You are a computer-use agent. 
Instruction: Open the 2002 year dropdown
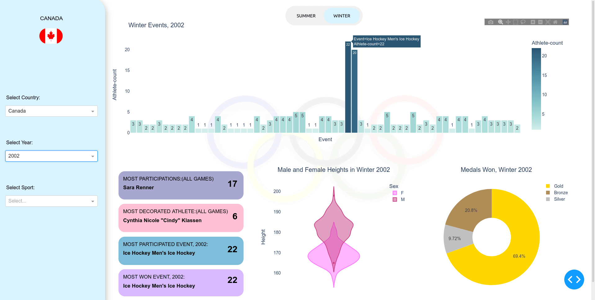coord(51,156)
